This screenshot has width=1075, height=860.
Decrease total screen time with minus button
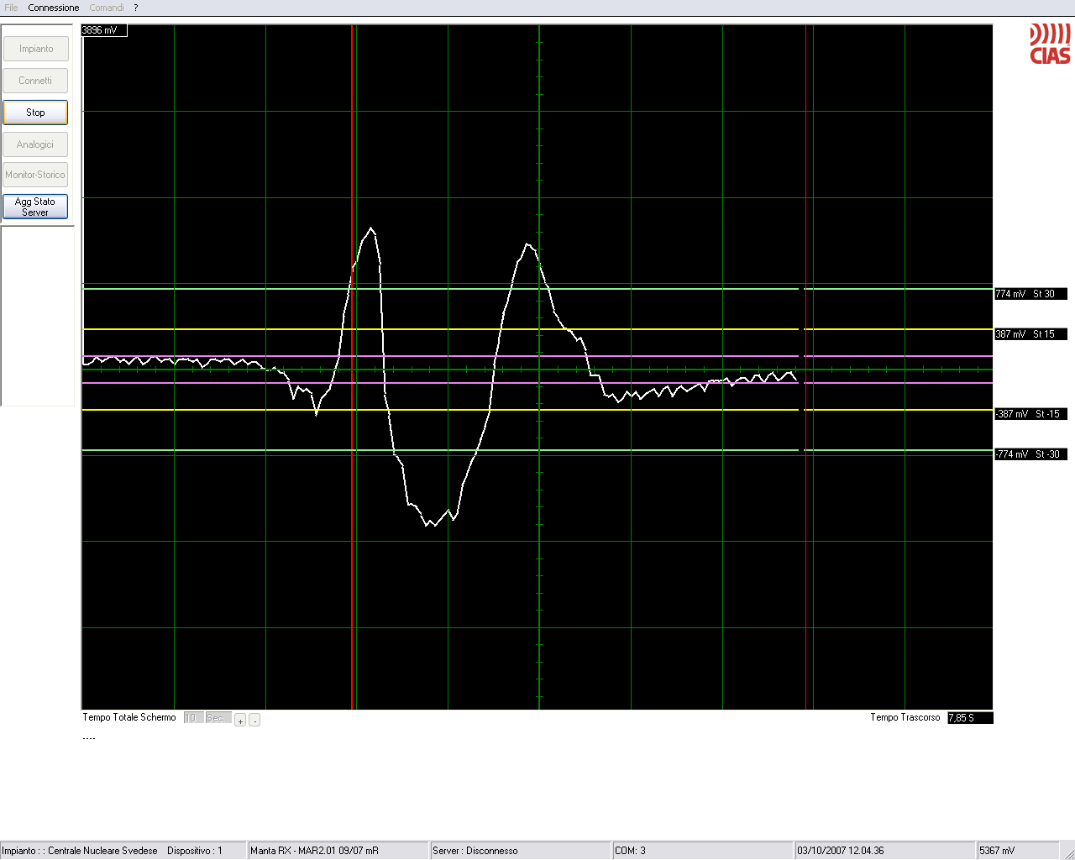pos(254,720)
